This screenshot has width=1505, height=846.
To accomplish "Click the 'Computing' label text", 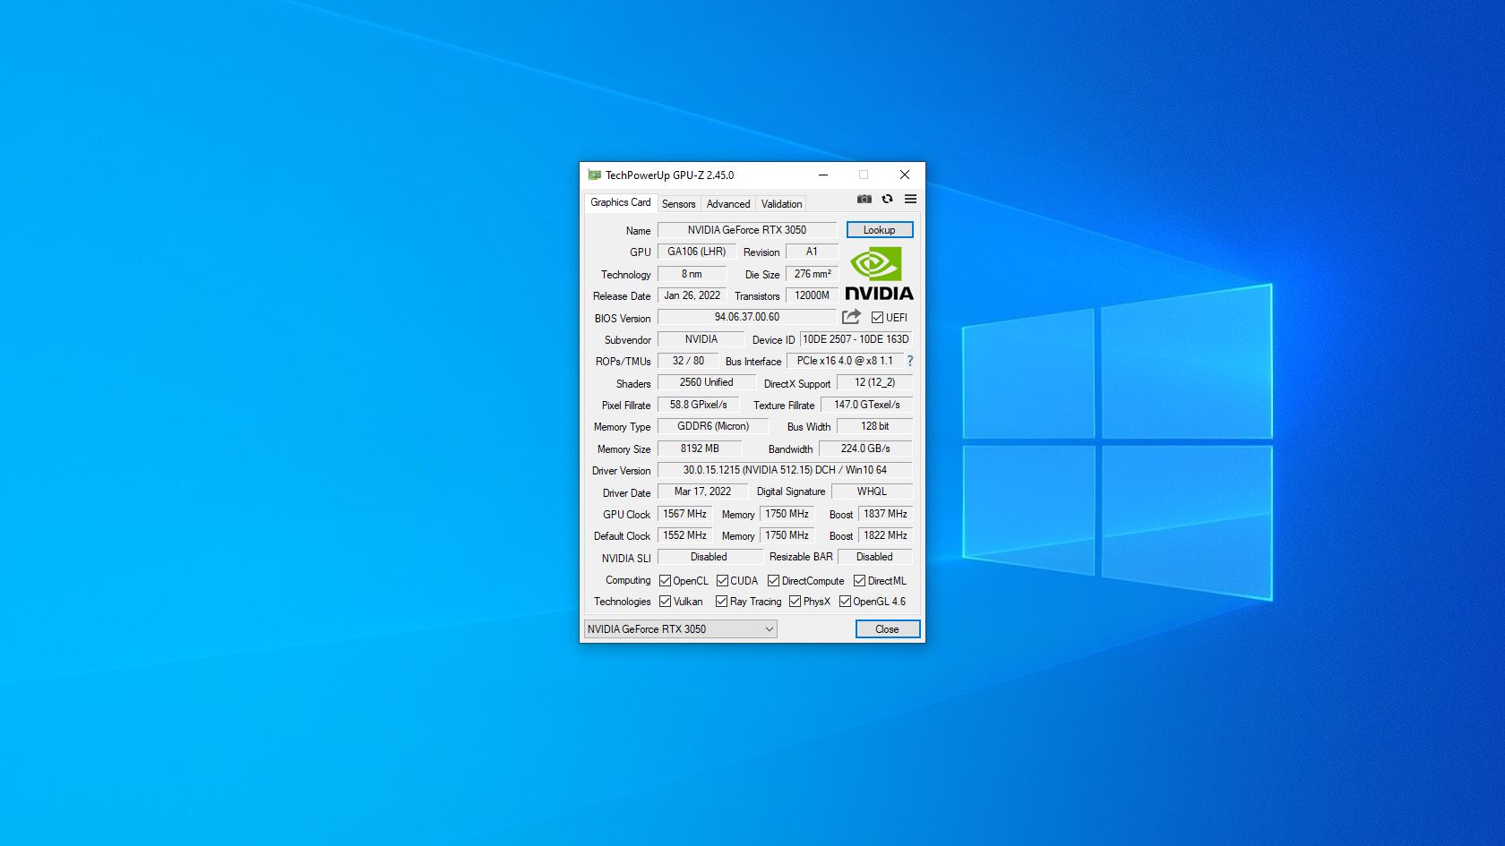I will tap(628, 580).
